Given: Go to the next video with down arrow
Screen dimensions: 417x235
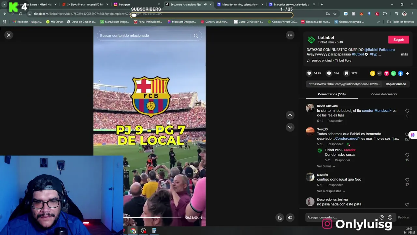Looking at the screenshot, I should pyautogui.click(x=290, y=127).
